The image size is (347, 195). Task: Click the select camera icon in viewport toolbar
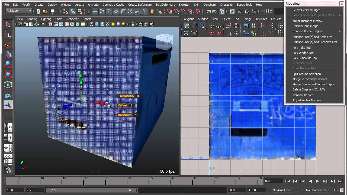[20, 24]
